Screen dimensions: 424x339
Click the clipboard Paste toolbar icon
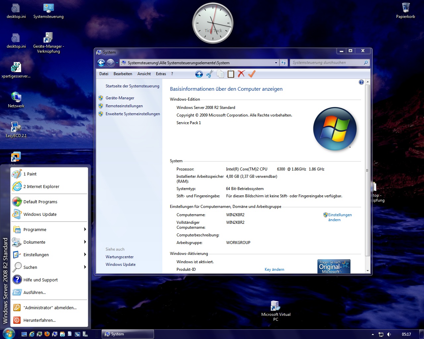tap(231, 74)
